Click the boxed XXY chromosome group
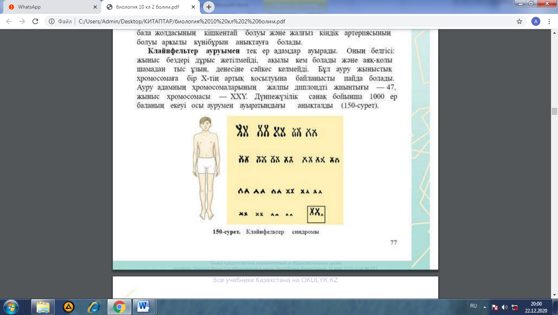 click(x=316, y=214)
